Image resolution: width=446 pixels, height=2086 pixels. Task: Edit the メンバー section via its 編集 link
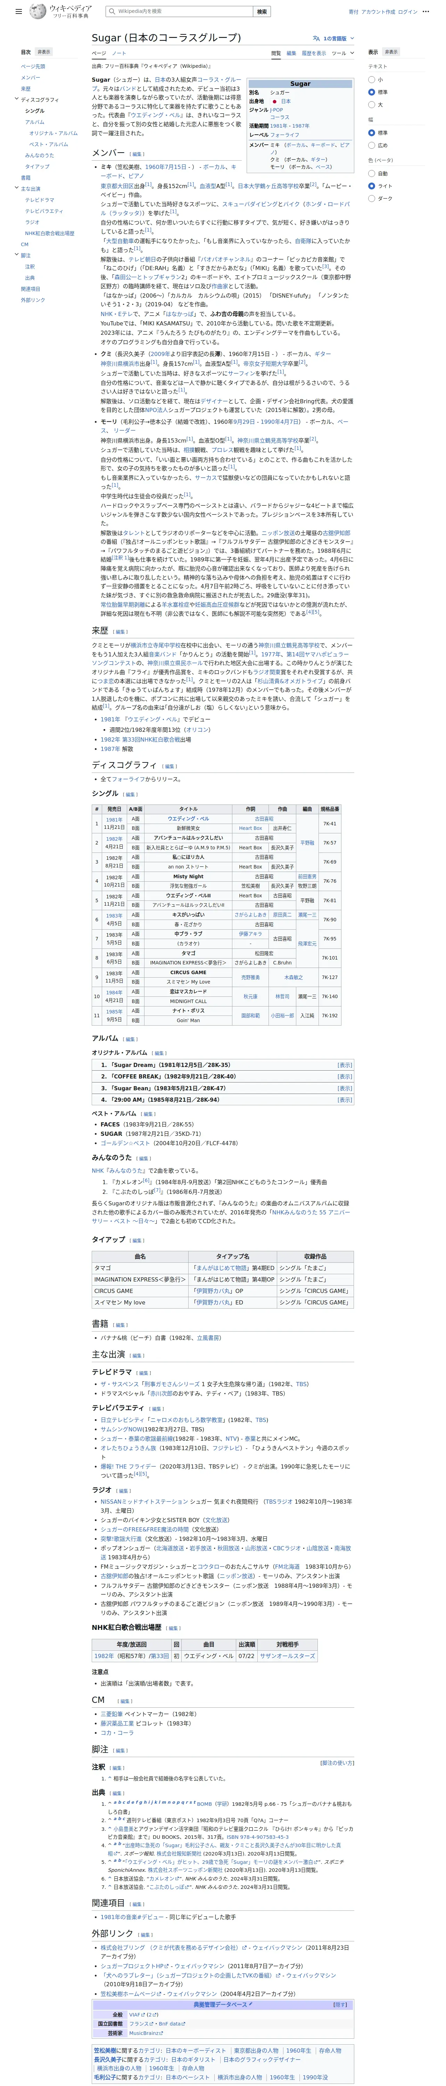[138, 154]
